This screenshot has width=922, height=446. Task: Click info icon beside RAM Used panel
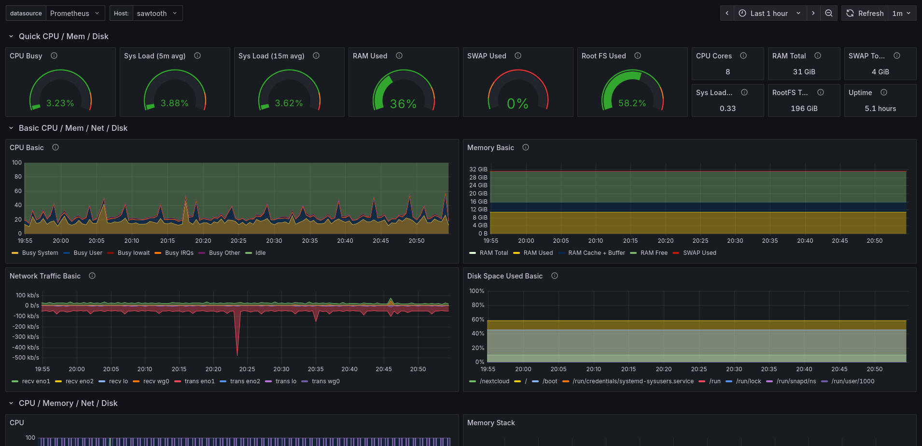(399, 56)
